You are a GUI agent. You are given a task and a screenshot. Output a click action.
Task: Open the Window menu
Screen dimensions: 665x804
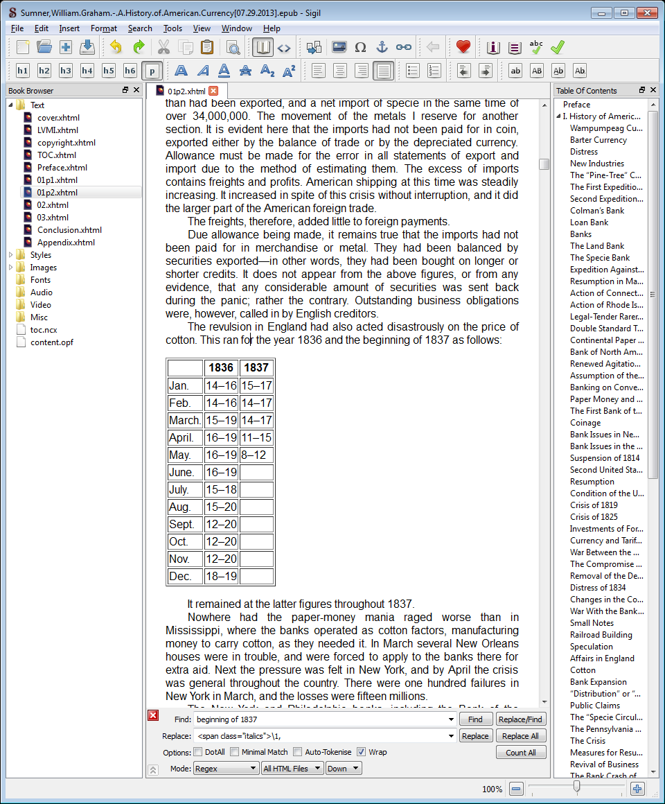236,28
